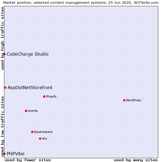Select the AspDotNetStorefront label
The image size is (162, 162).
coord(30,87)
